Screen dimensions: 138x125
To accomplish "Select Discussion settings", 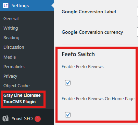I will tap(14, 47).
